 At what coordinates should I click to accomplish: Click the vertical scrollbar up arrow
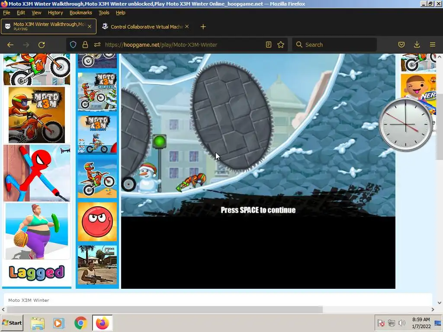pos(440,57)
